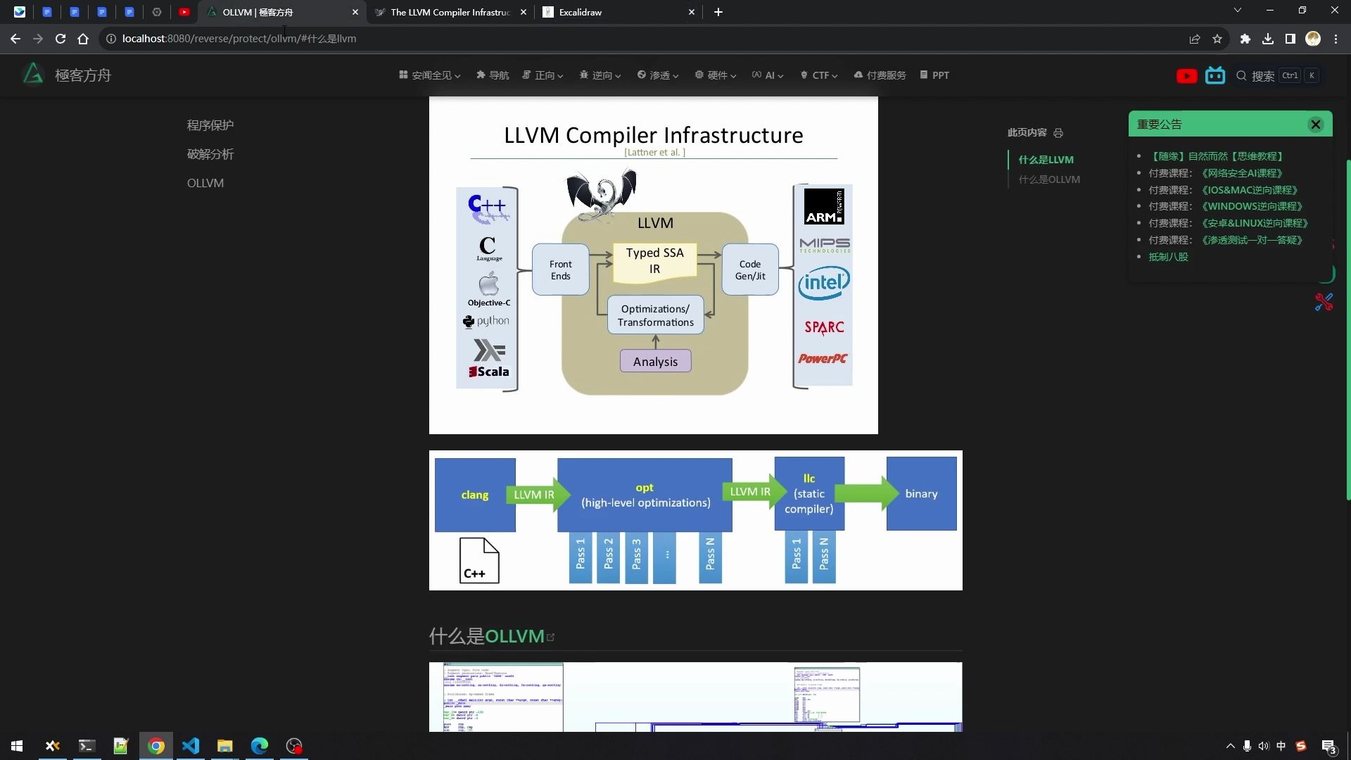This screenshot has width=1351, height=760.
Task: Close the 重要公告 announcement panel
Action: (x=1315, y=125)
